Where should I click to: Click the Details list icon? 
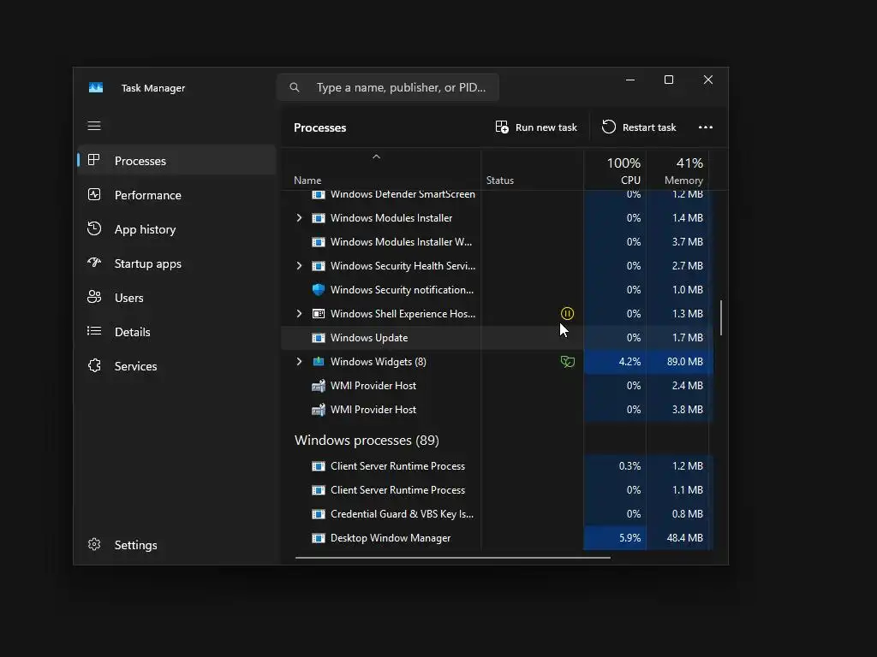point(94,331)
